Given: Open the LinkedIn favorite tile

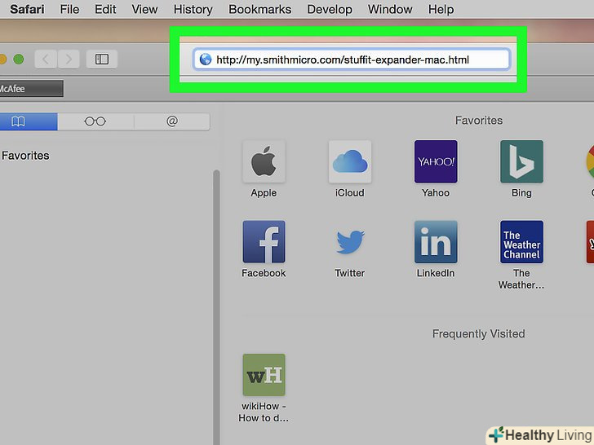Looking at the screenshot, I should click(436, 242).
